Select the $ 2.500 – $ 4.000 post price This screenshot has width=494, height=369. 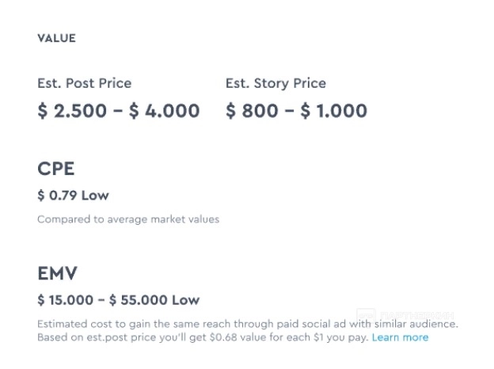(x=118, y=110)
